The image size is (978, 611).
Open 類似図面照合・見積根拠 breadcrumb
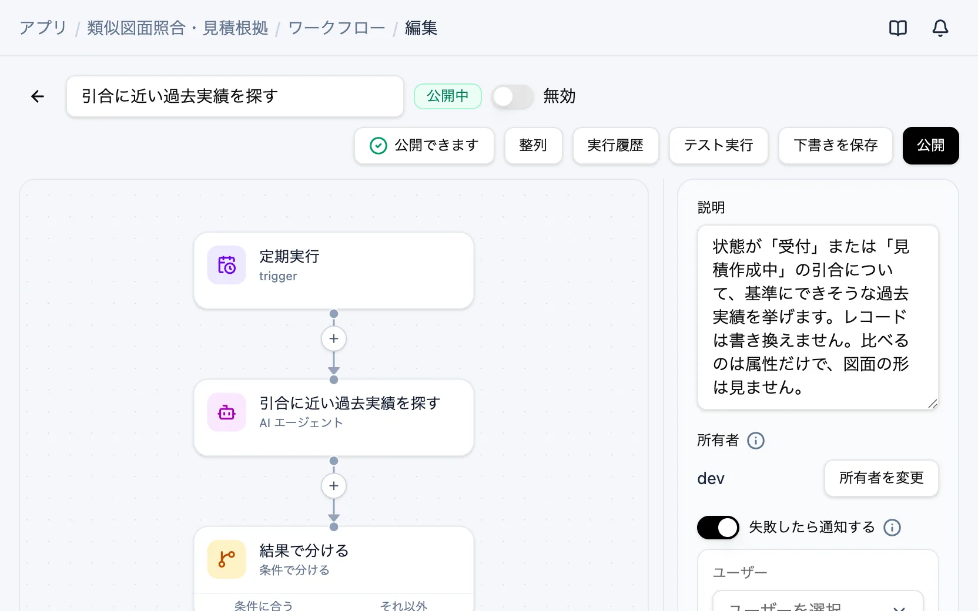point(177,28)
